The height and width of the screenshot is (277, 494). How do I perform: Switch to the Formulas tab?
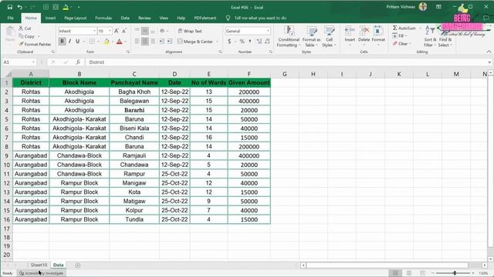[x=103, y=18]
